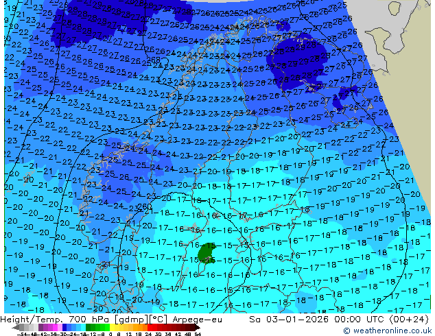Select the '268' contour label near northern Norway
This screenshot has height=336, width=435.
tap(154, 60)
